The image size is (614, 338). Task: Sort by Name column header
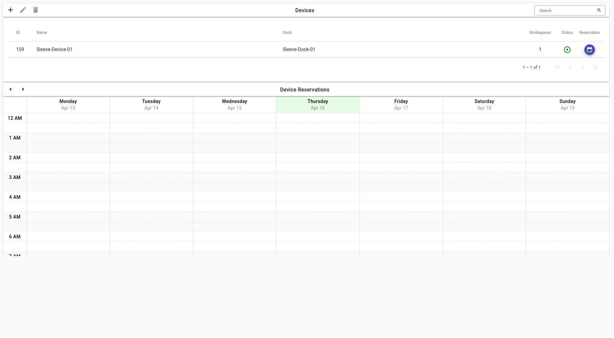click(x=42, y=33)
